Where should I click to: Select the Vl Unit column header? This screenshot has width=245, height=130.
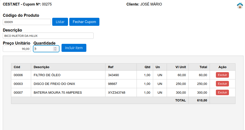tap(180, 67)
